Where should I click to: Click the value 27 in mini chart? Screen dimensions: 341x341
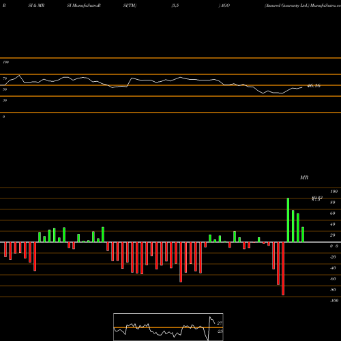[x=220, y=323]
